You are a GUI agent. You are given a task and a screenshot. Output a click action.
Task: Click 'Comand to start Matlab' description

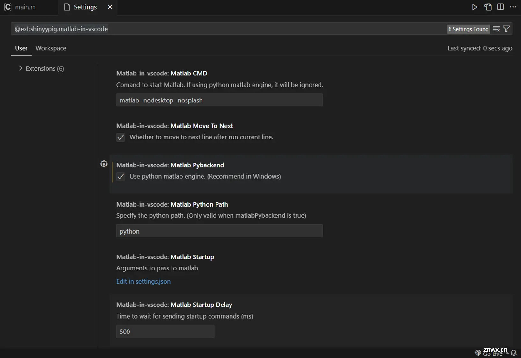click(220, 85)
